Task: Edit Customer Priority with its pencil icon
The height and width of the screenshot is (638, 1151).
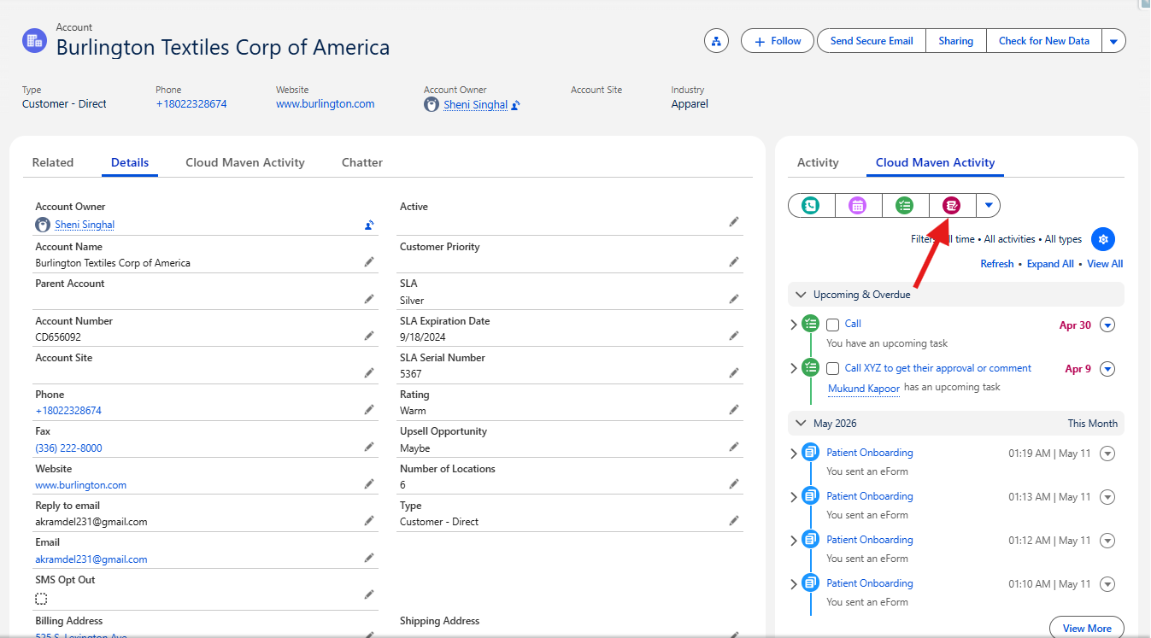Action: click(734, 262)
